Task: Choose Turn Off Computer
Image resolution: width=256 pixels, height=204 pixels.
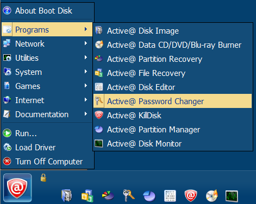Action: pyautogui.click(x=47, y=161)
